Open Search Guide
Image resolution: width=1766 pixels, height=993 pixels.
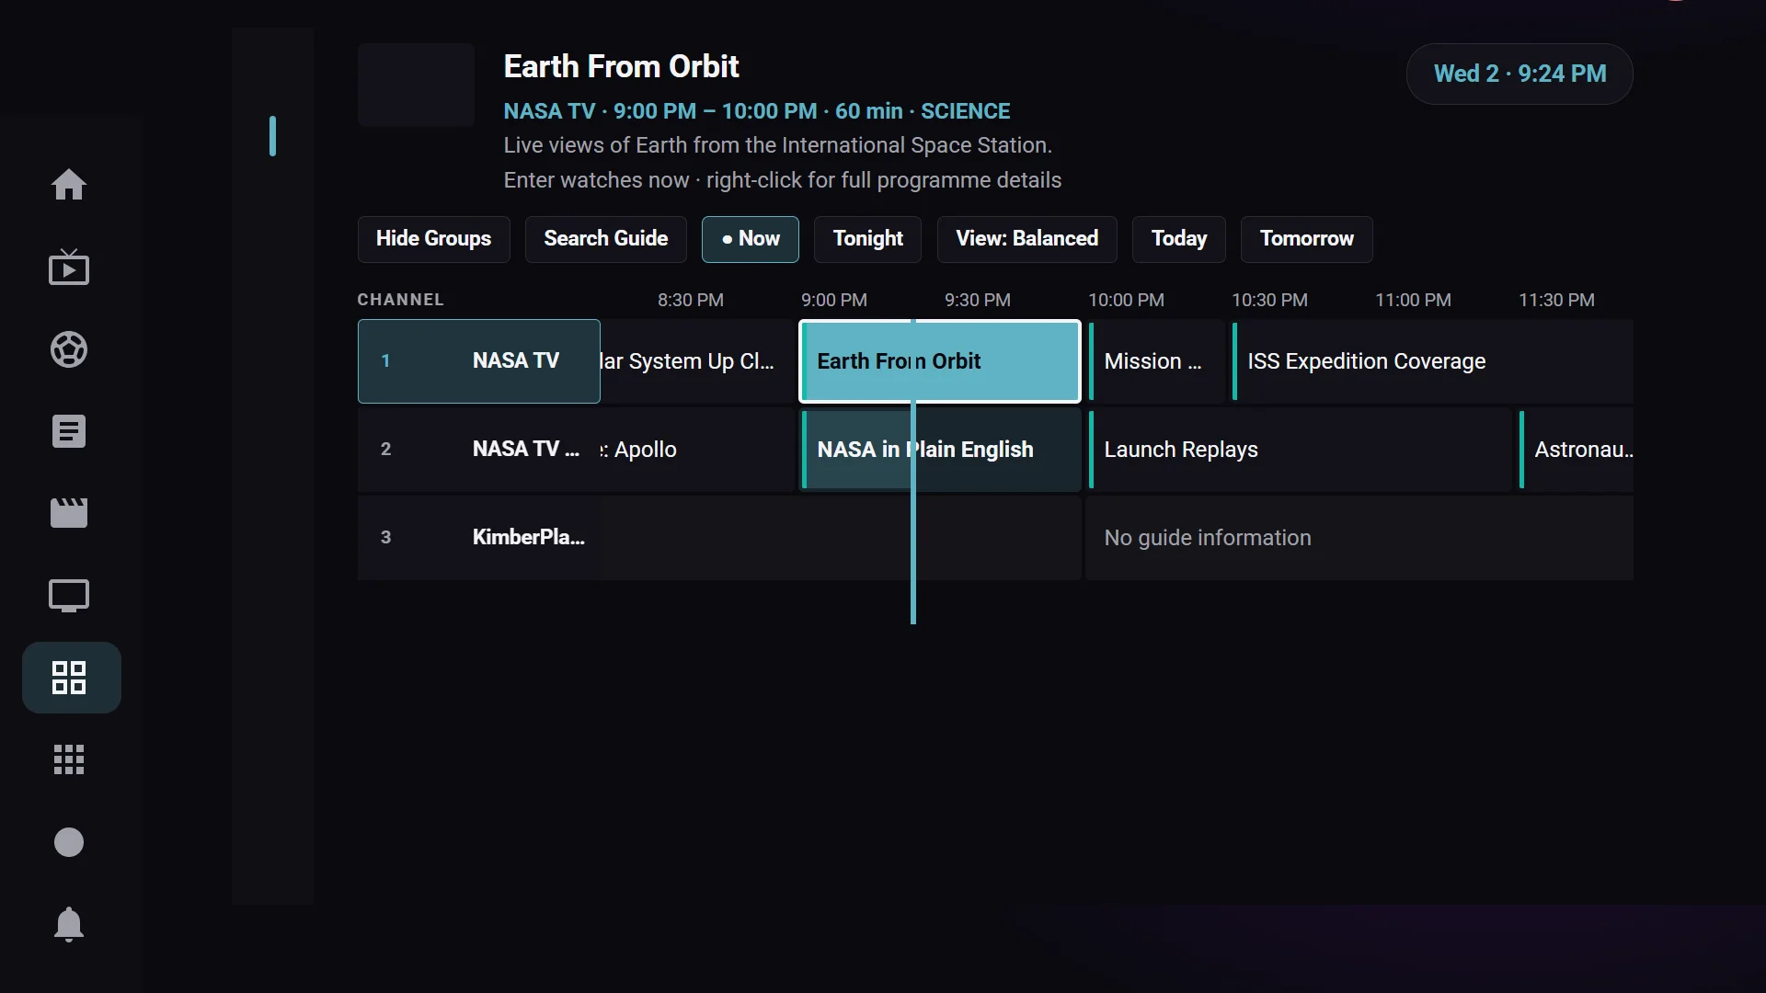pos(605,239)
